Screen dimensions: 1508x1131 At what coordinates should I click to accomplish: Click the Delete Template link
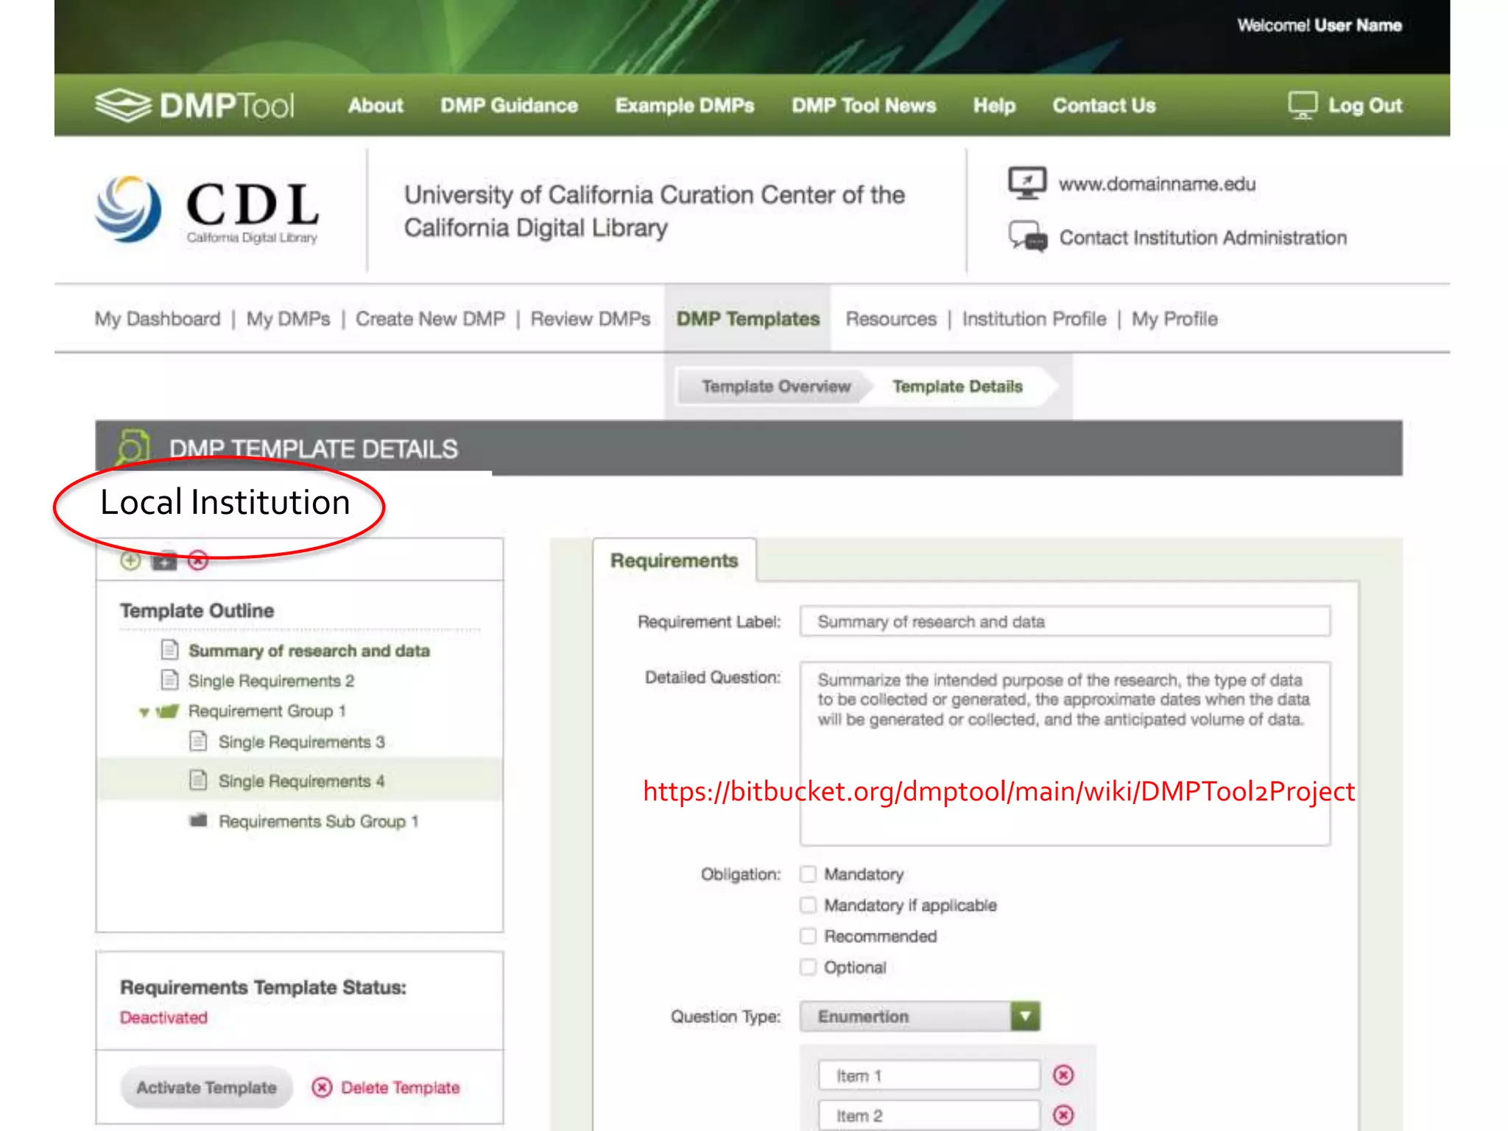[x=398, y=1088]
